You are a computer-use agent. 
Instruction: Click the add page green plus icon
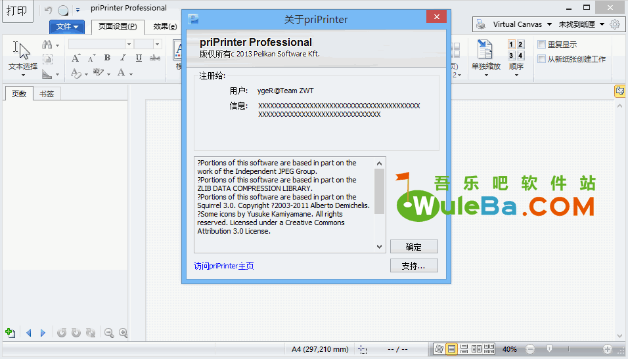tap(10, 333)
